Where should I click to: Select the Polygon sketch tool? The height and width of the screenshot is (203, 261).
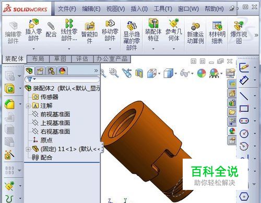pos(244,197)
